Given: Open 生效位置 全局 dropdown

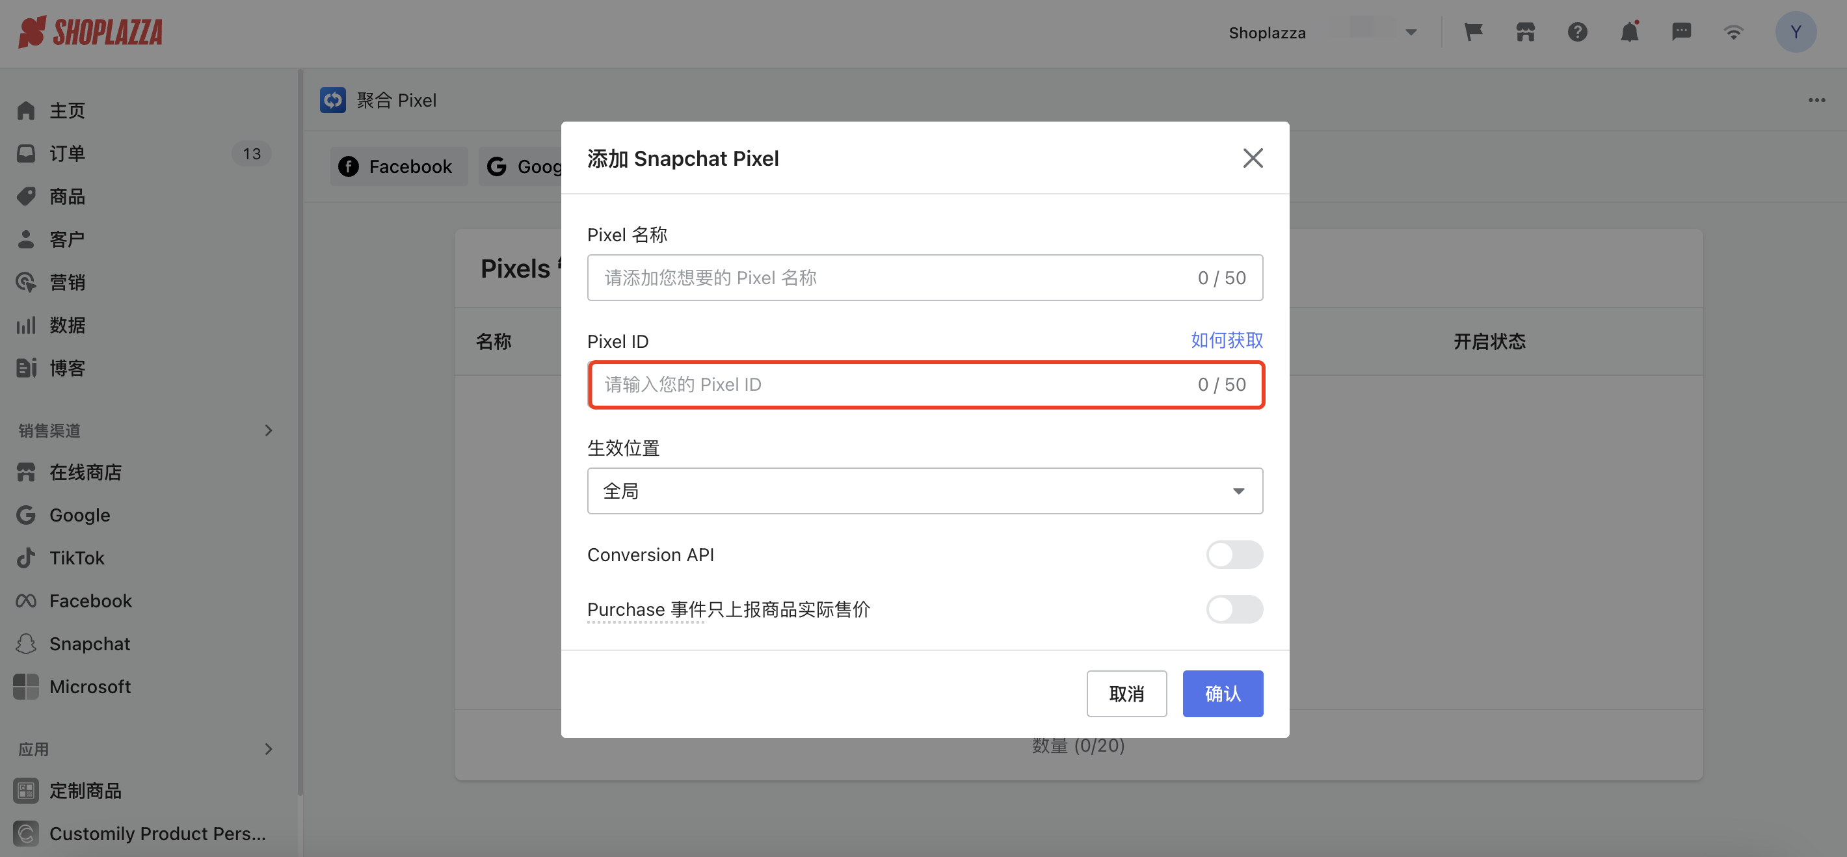Looking at the screenshot, I should (x=925, y=492).
